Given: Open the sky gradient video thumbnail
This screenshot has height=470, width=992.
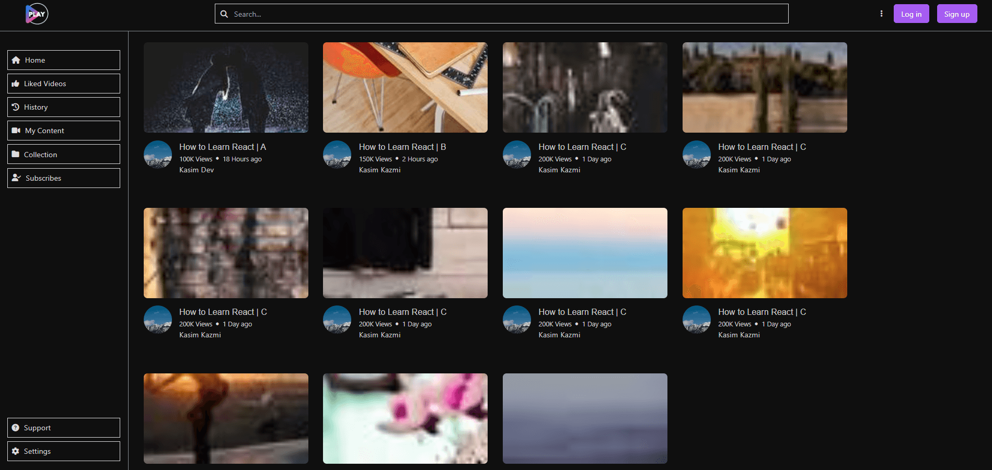Looking at the screenshot, I should point(585,253).
